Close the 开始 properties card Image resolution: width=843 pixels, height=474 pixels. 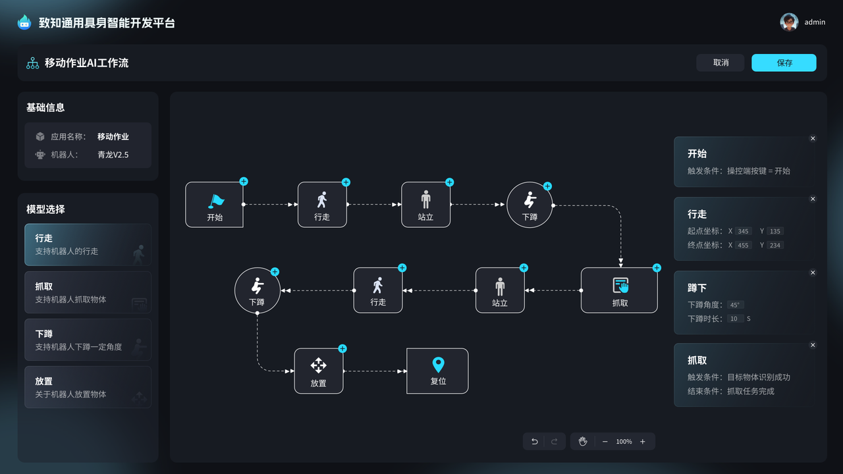pyautogui.click(x=813, y=138)
